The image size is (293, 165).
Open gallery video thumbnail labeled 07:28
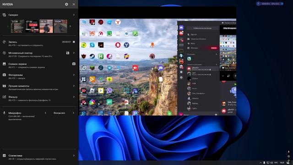17,26
